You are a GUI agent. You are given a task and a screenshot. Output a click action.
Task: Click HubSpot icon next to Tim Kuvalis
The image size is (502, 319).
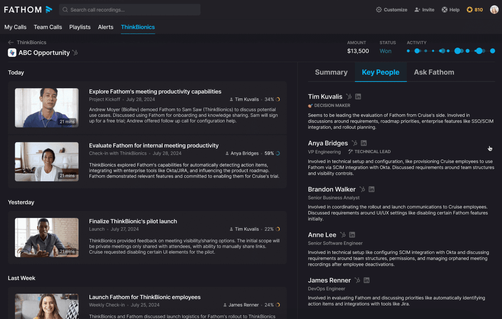[x=349, y=97]
